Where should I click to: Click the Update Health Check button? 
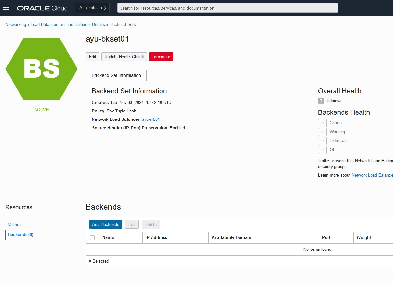point(124,57)
